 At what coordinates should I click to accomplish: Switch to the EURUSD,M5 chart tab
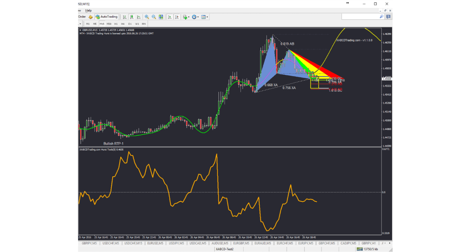156,243
